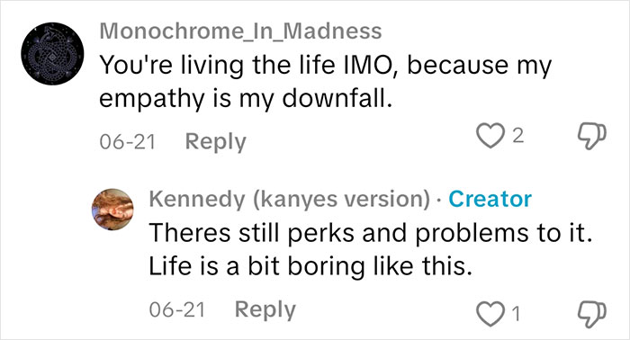This screenshot has height=340, width=630.
Task: Like Monochrome_In_Madness's comment with heart icon
Action: coord(490,136)
